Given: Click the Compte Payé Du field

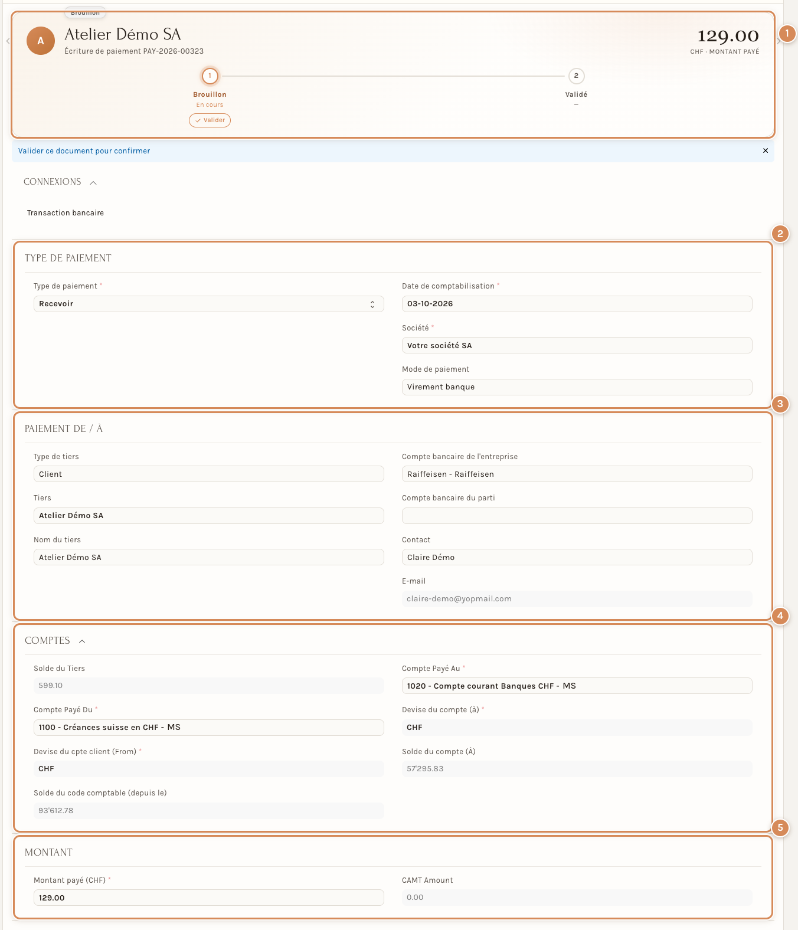Looking at the screenshot, I should (x=208, y=728).
